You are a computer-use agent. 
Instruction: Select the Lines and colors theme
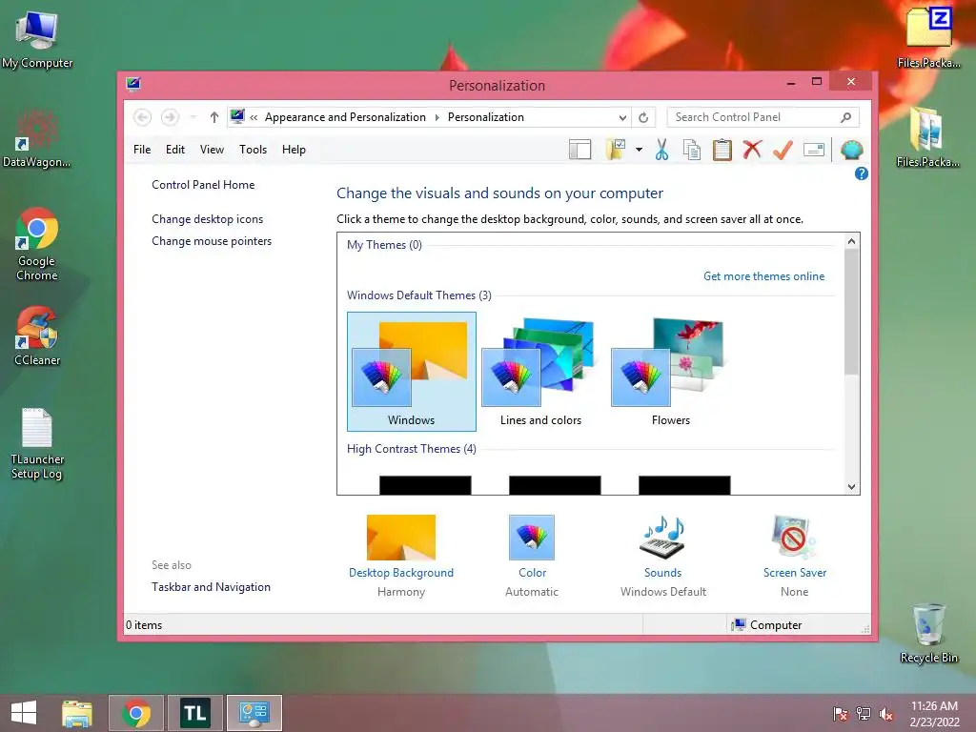(x=540, y=372)
